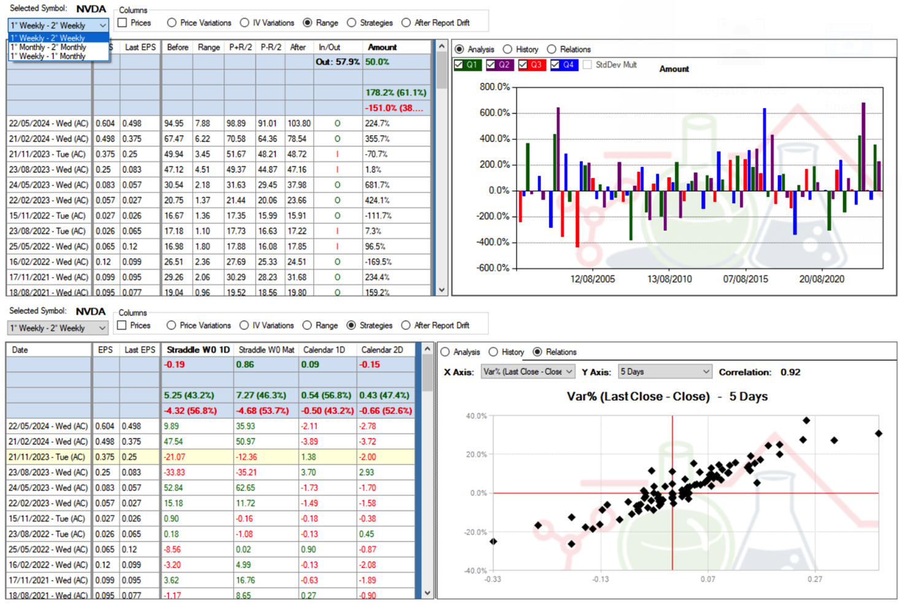The width and height of the screenshot is (902, 604).
Task: Select Relations radio above the scatter plot
Action: [538, 352]
